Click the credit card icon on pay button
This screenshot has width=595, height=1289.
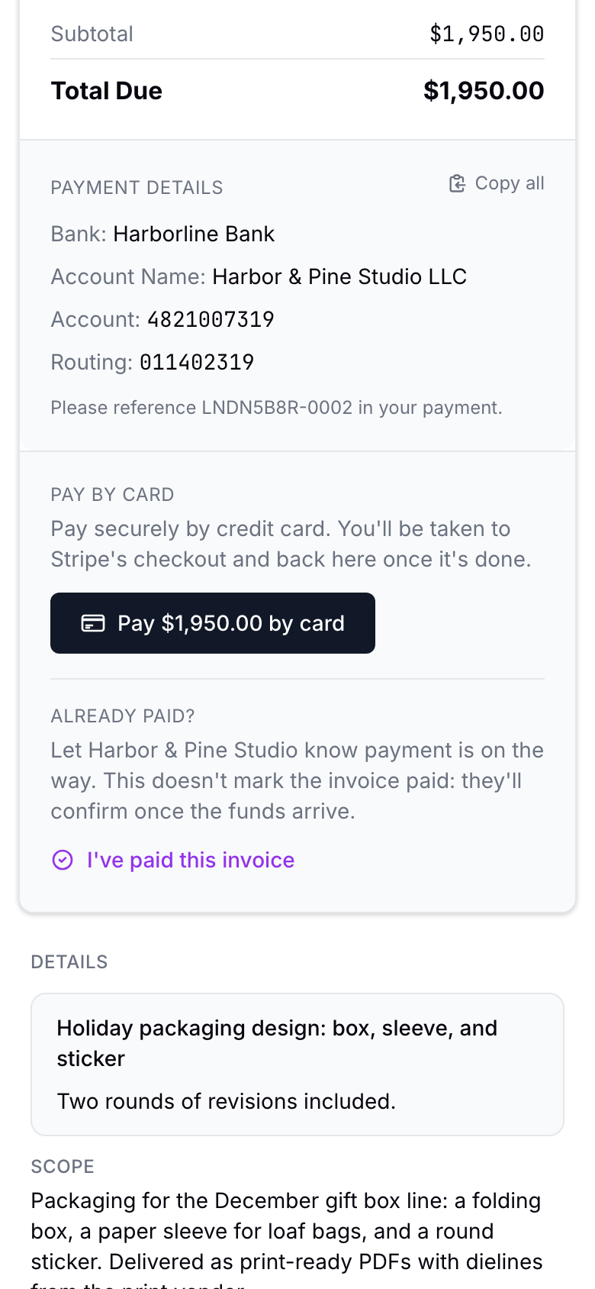[x=93, y=623]
